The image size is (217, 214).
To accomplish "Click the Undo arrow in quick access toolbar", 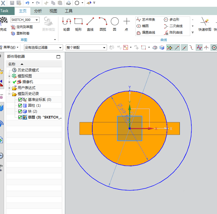I will [x=27, y=3].
